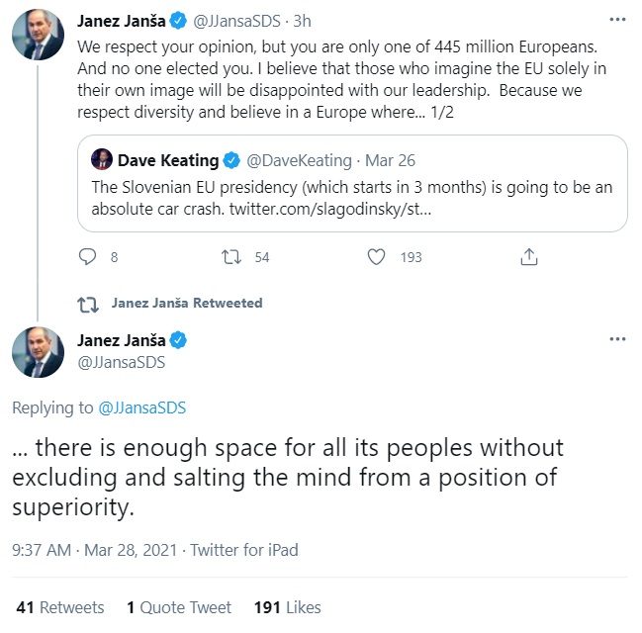642x633 pixels.
Task: Reply to the top tweet via comment icon
Action: pos(86,256)
